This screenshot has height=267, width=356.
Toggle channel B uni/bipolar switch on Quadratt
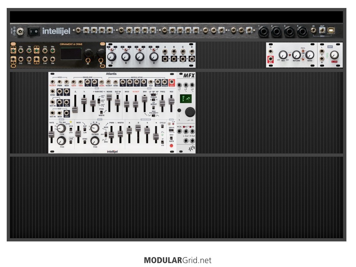126,49
